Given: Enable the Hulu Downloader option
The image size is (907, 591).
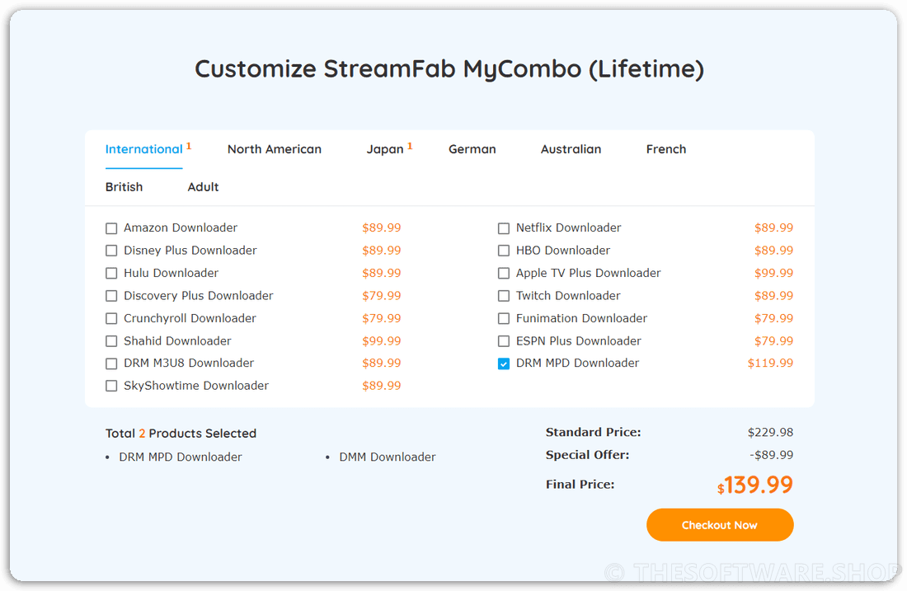Looking at the screenshot, I should point(111,274).
